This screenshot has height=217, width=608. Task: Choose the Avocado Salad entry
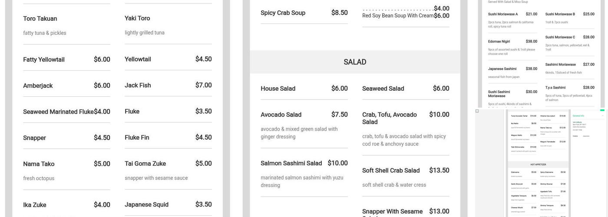pos(281,115)
